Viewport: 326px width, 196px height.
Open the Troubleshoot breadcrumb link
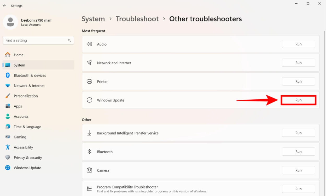[x=137, y=19]
